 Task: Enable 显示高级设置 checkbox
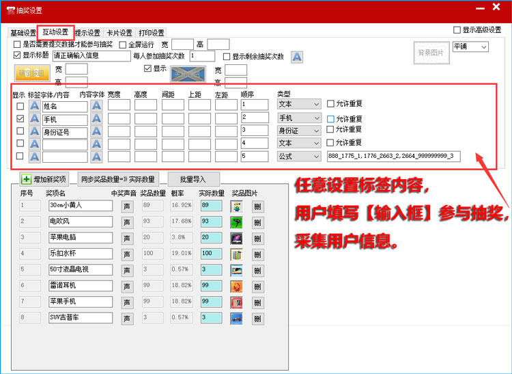coord(457,30)
